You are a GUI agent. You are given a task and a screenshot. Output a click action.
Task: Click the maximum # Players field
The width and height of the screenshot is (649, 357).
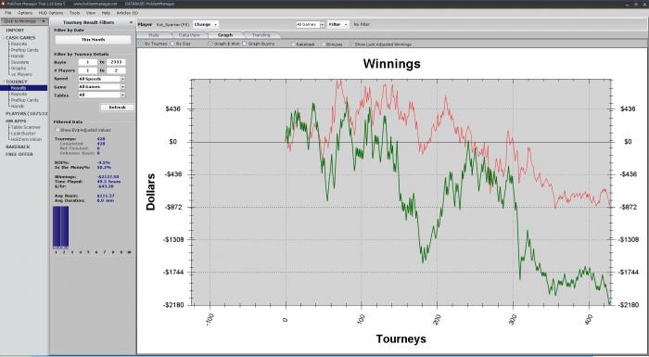[116, 70]
